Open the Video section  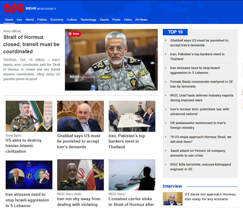[128, 20]
